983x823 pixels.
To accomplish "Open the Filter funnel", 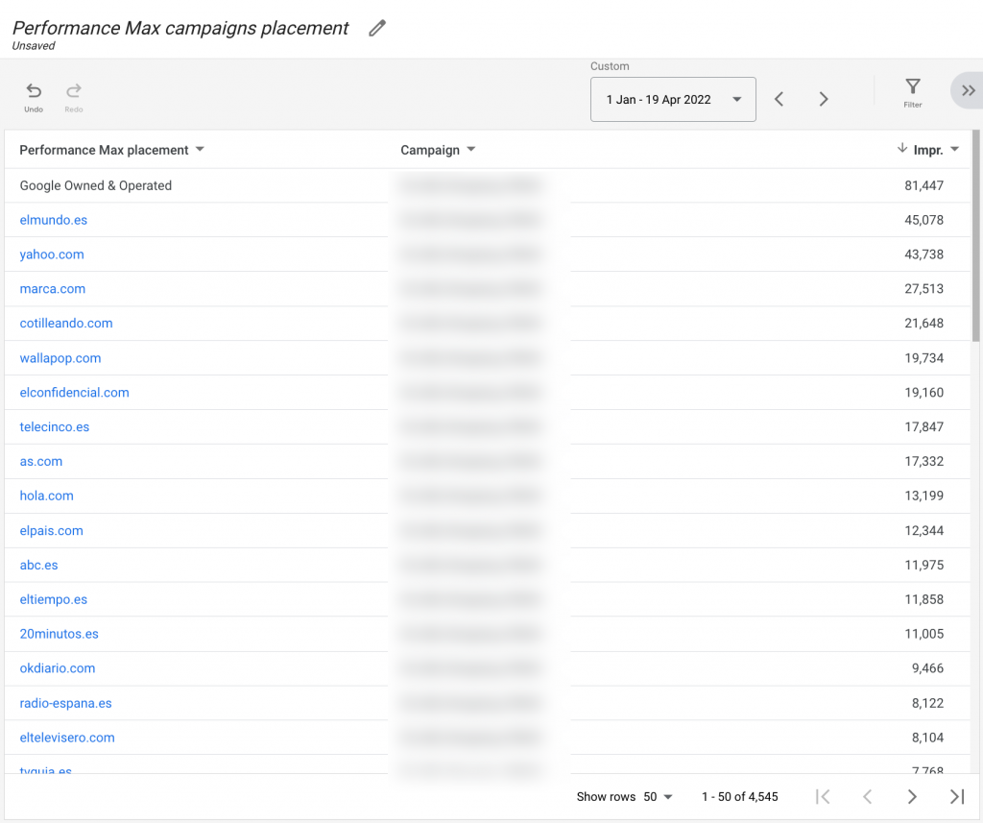I will tap(913, 86).
